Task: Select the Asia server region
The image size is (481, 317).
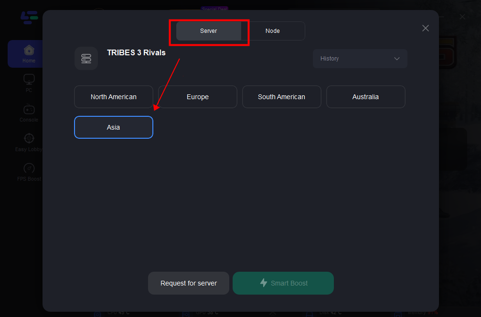Action: click(x=113, y=127)
